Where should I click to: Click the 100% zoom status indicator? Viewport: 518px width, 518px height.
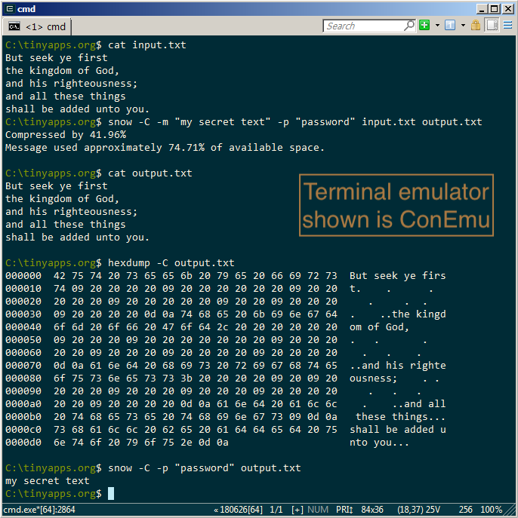491,510
